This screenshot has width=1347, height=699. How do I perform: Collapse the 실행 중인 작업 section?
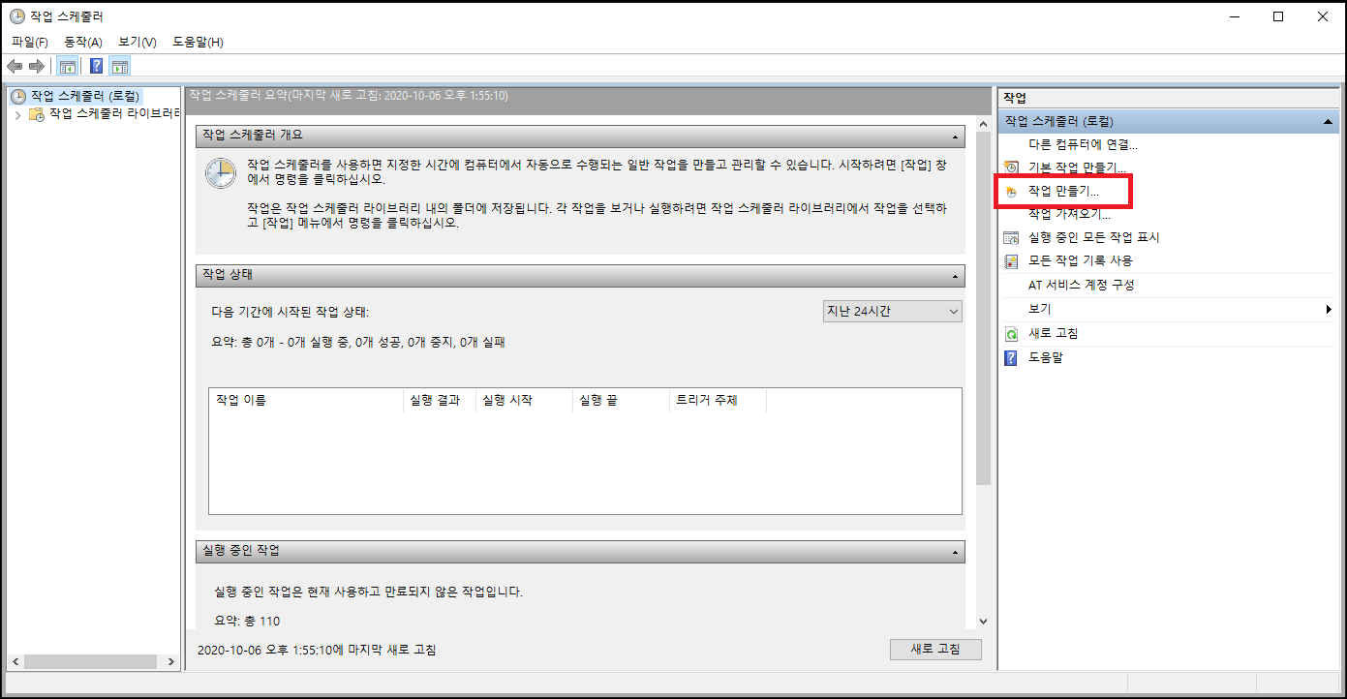click(x=957, y=552)
